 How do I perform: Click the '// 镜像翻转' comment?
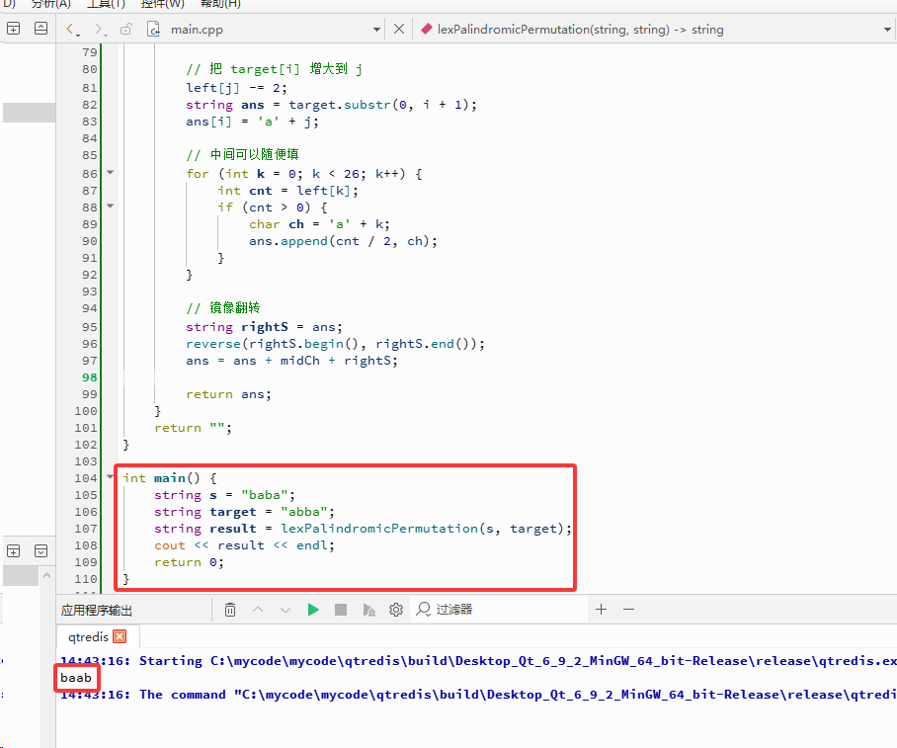223,308
